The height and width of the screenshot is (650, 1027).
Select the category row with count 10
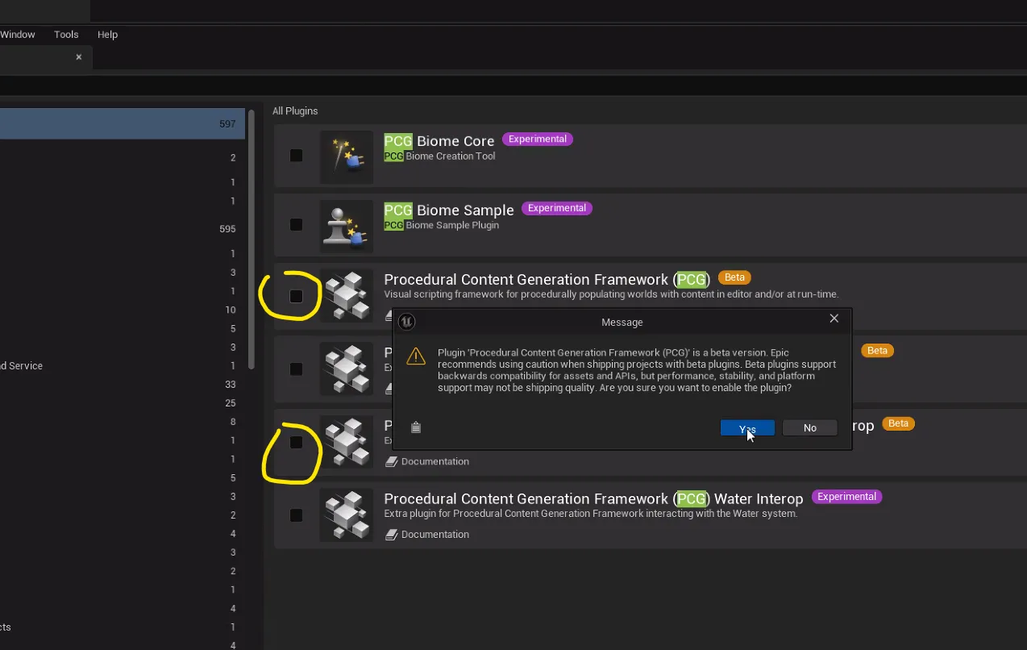coord(123,310)
